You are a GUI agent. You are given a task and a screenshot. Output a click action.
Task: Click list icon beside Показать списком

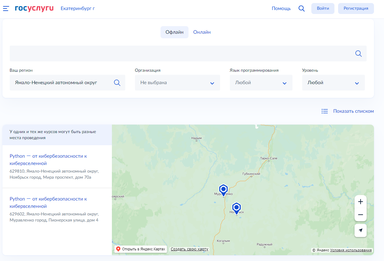(325, 111)
